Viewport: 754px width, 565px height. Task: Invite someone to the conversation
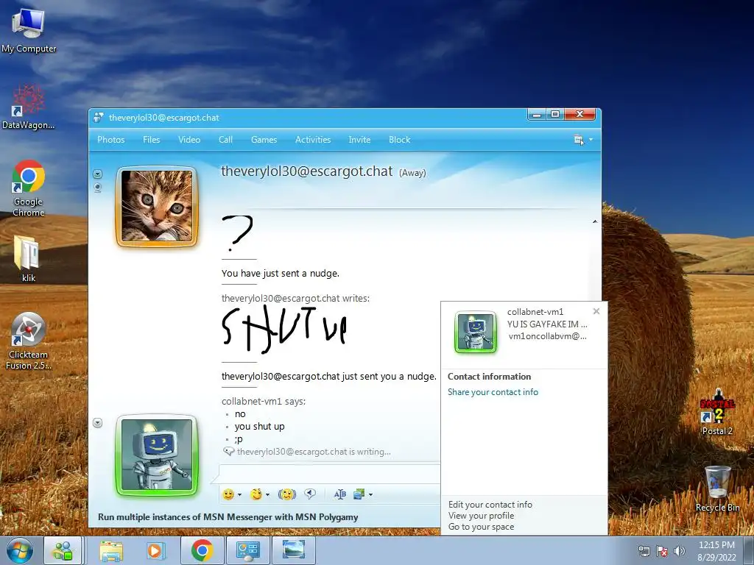(359, 140)
